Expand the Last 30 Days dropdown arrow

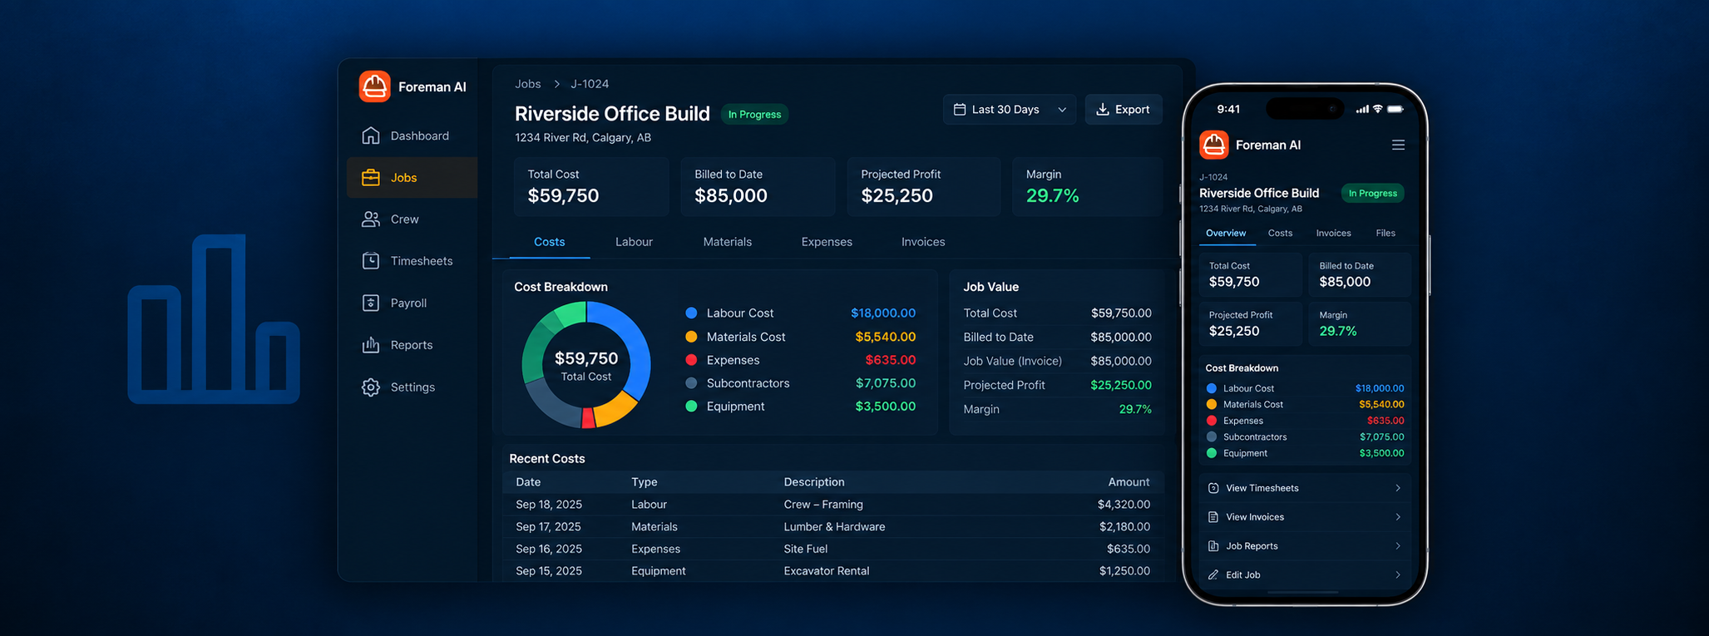[x=1062, y=110]
